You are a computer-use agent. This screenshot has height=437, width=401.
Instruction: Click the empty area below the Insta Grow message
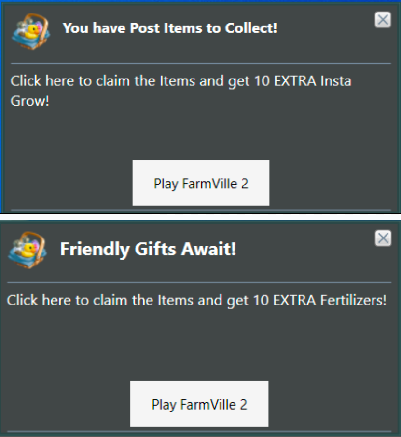(201, 134)
